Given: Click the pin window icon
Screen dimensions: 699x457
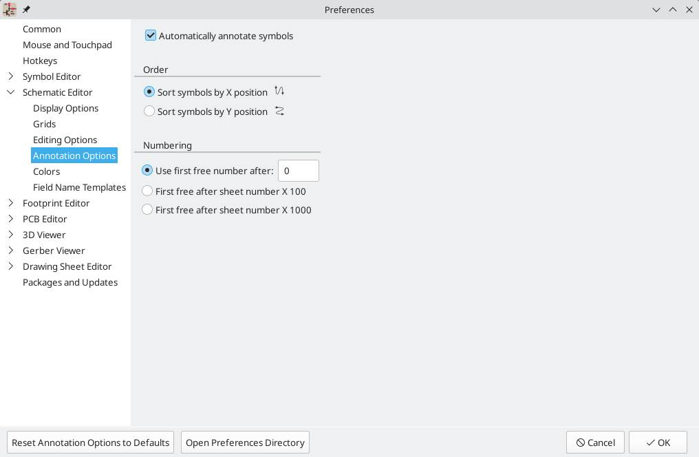Looking at the screenshot, I should 27,10.
